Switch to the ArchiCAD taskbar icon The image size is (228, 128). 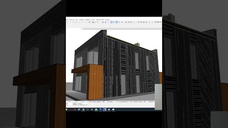[x=105, y=110]
